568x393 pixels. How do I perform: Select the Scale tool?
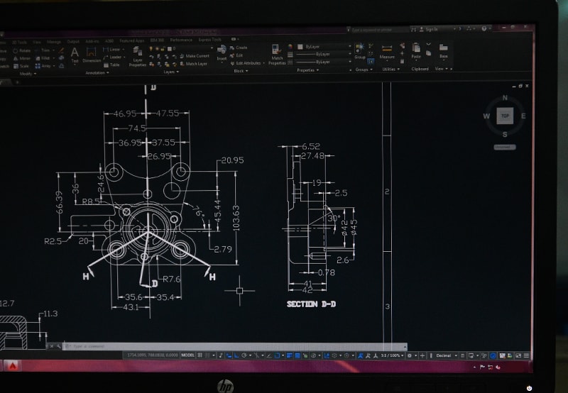tap(21, 66)
